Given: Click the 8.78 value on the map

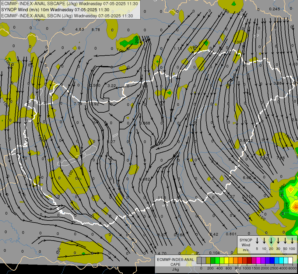Looking at the screenshot, I should coord(96,30).
